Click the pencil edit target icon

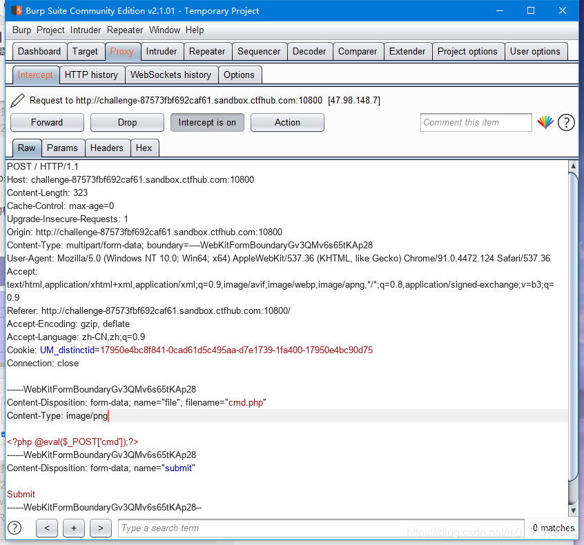pyautogui.click(x=17, y=100)
